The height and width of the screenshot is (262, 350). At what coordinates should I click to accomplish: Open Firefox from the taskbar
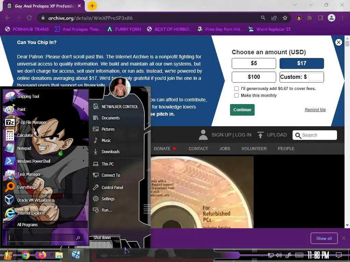(42, 255)
